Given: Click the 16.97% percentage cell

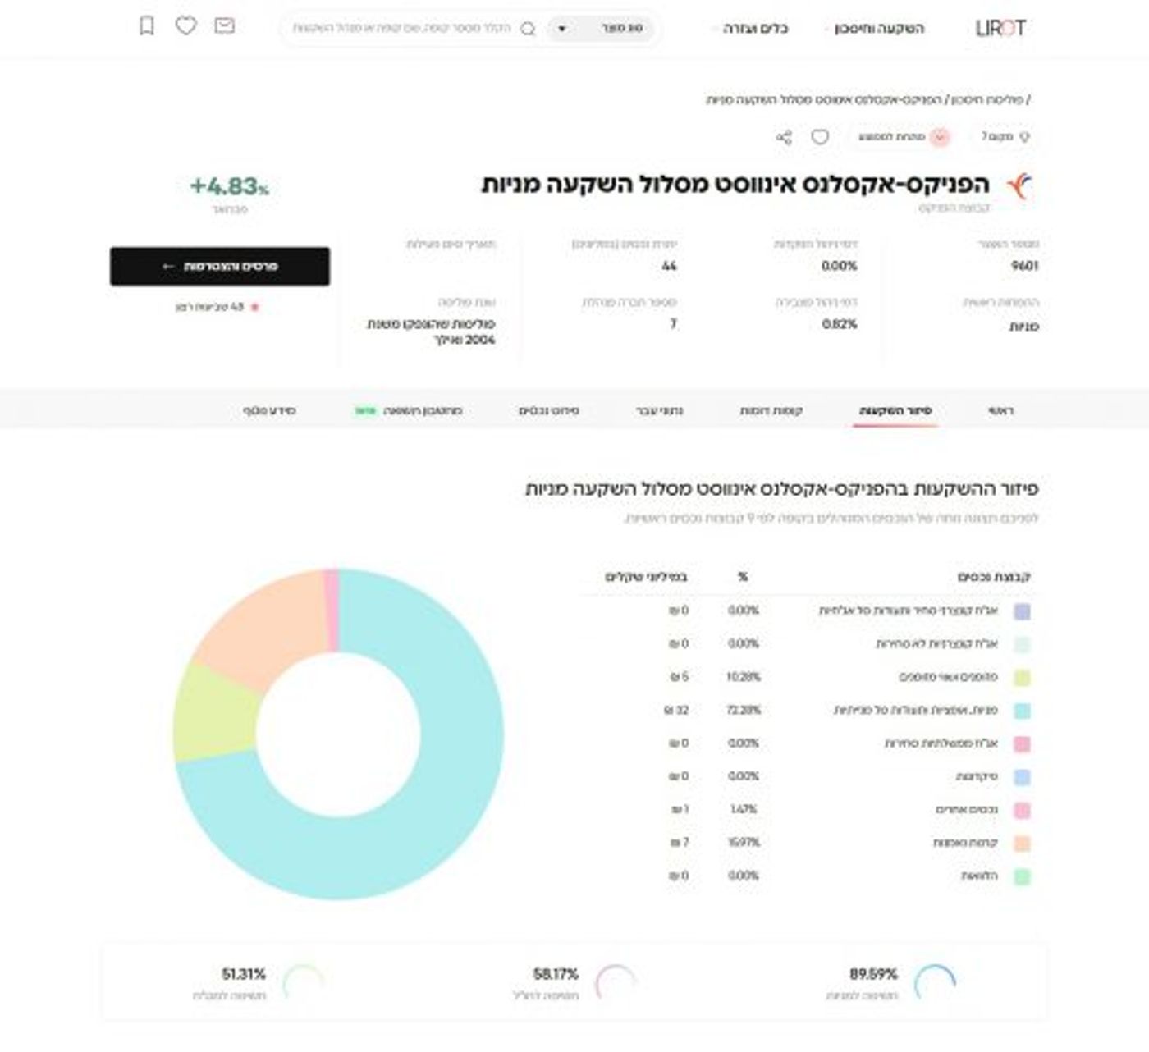Looking at the screenshot, I should 744,844.
